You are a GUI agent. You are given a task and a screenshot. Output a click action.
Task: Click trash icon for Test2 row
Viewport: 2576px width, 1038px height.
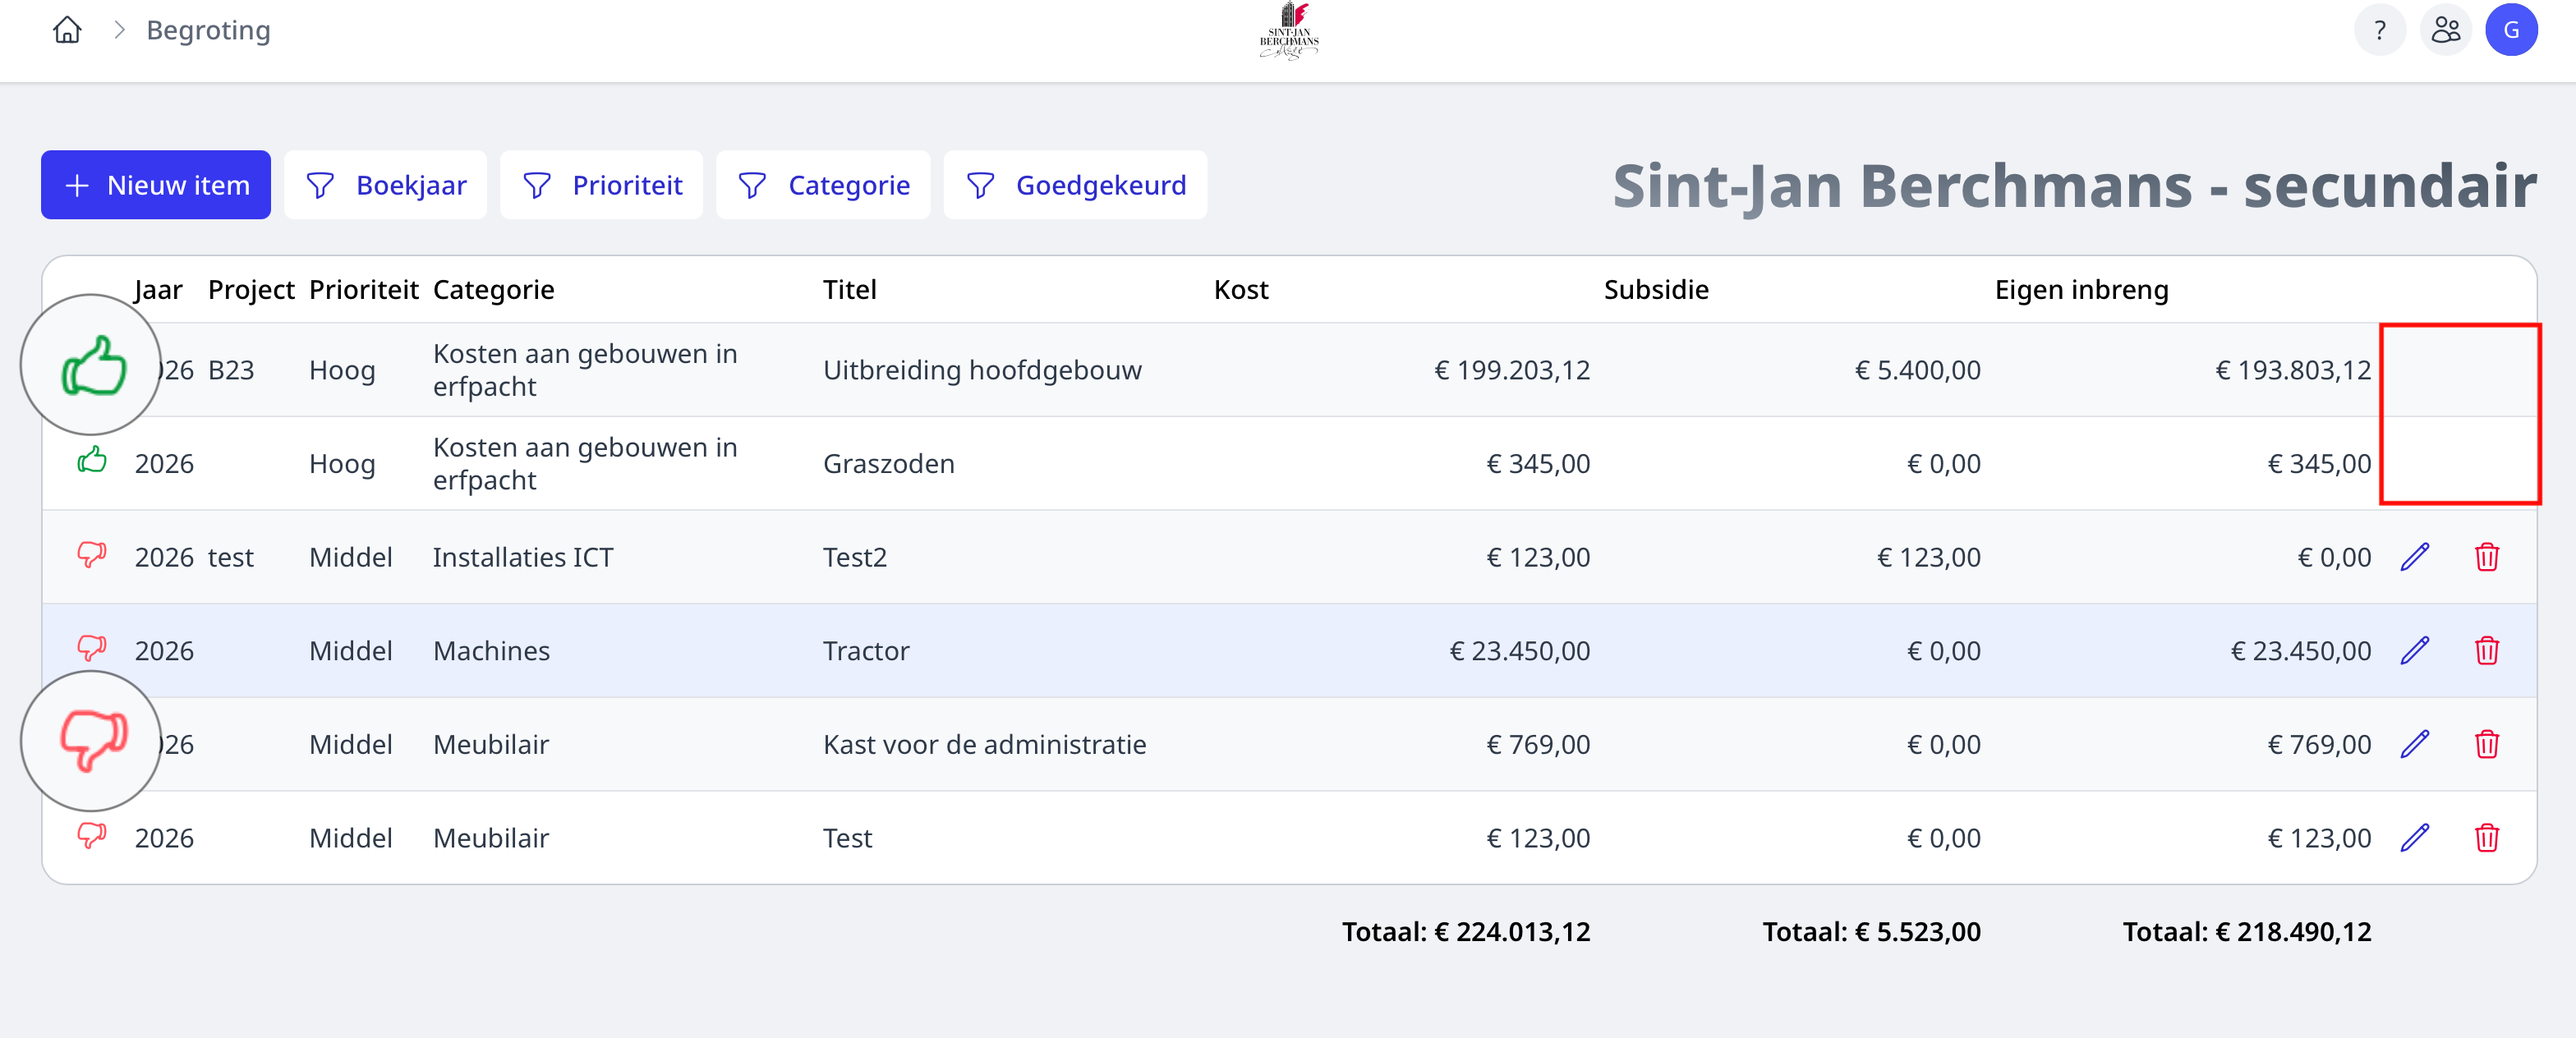(2486, 557)
